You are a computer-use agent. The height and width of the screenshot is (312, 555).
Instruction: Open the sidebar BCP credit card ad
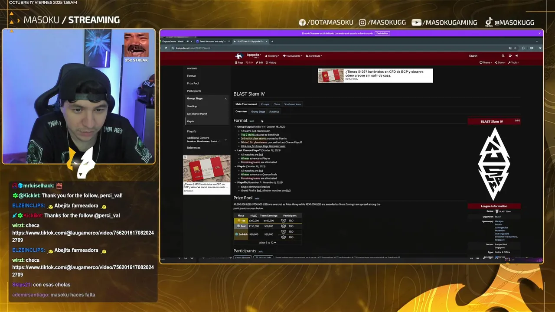click(x=207, y=175)
